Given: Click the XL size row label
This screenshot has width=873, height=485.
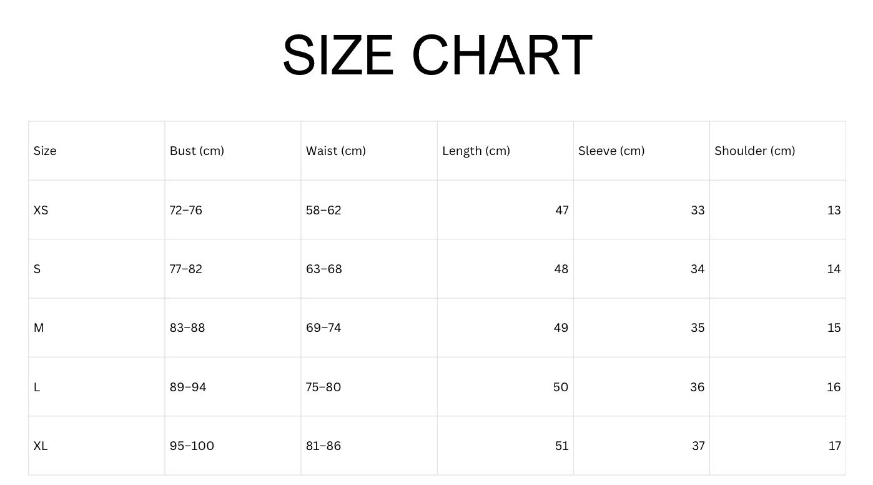Looking at the screenshot, I should tap(41, 446).
